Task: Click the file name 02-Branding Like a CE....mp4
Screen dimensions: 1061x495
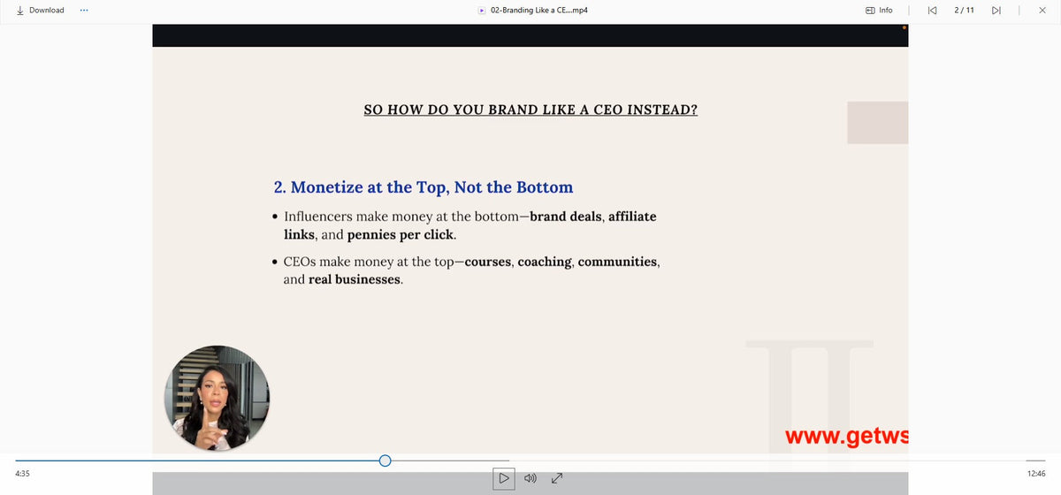Action: 538,11
